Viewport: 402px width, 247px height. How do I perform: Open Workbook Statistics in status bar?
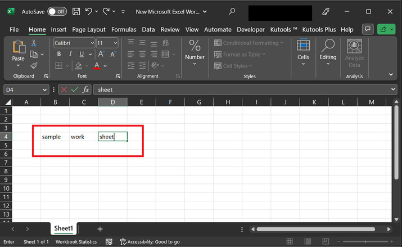click(x=76, y=241)
